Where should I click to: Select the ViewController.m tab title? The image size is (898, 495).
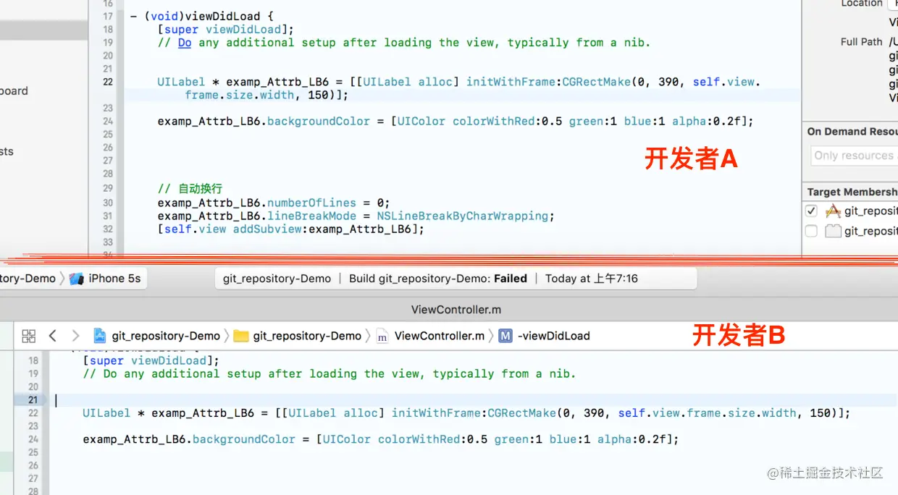point(456,310)
